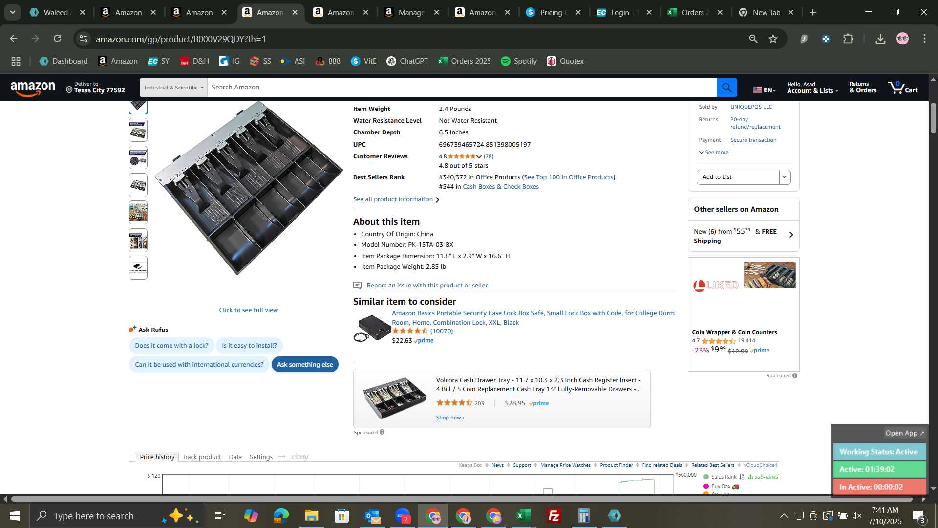
Task: Click the Report an issue flag icon
Action: point(357,286)
